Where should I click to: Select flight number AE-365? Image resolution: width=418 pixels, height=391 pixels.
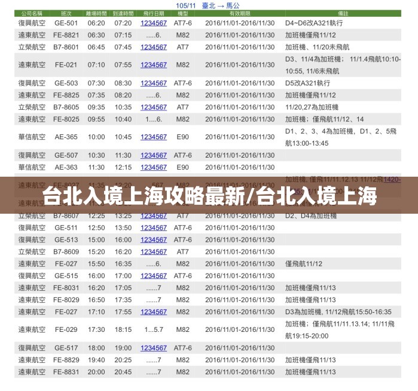[x=66, y=137]
